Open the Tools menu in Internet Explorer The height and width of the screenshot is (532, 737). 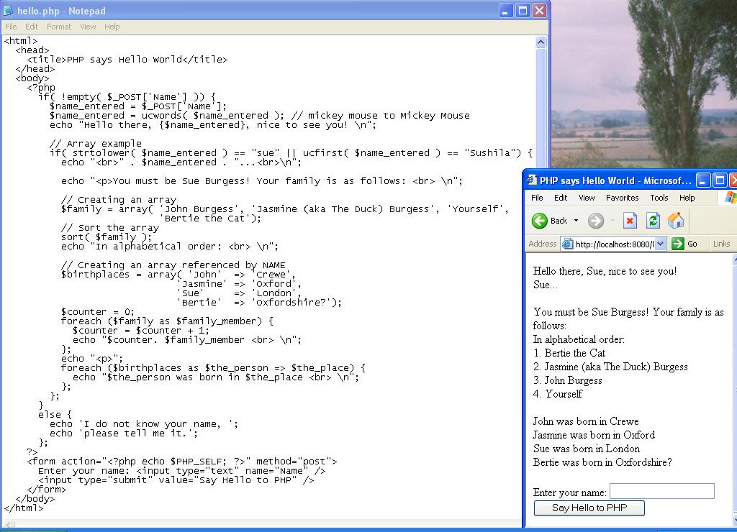[x=659, y=198]
